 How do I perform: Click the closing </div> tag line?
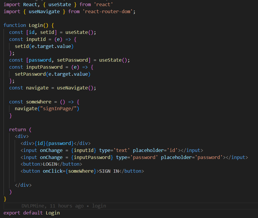pyautogui.click(x=23, y=185)
